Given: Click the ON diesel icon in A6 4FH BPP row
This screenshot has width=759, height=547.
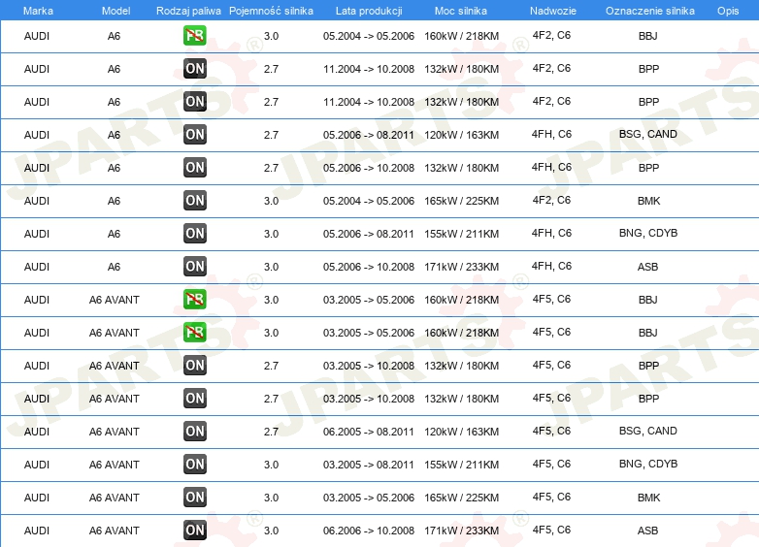Looking at the screenshot, I should click(x=194, y=168).
